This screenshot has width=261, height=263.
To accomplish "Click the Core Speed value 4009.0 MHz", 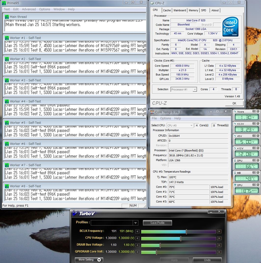I will tap(182, 66).
